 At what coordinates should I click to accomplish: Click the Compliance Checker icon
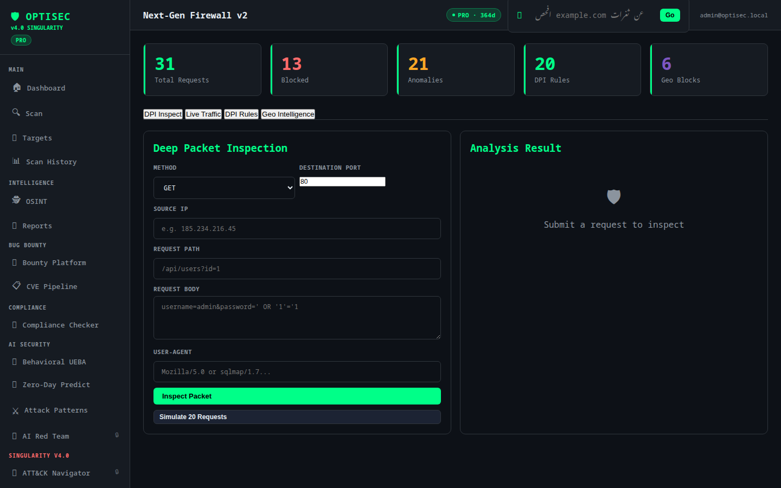click(x=15, y=325)
